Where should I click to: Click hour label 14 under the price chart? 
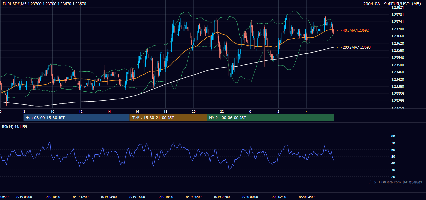(x=109, y=111)
